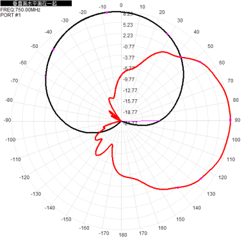Click the -110 degree angle label
The width and height of the screenshot is (242, 242).
point(16,159)
